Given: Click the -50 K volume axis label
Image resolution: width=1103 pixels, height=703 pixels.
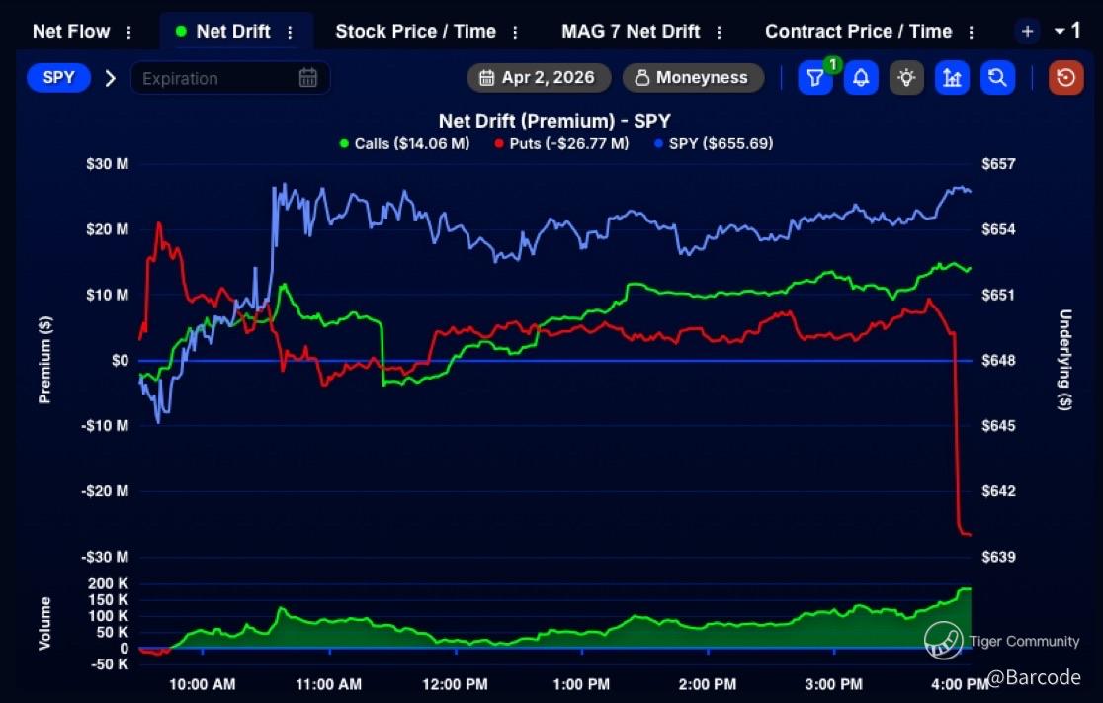Looking at the screenshot, I should 110,664.
